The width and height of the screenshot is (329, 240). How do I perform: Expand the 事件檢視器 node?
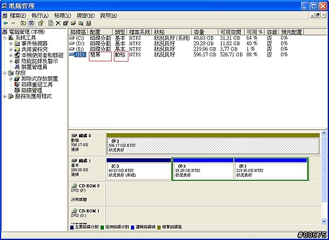pos(11,44)
